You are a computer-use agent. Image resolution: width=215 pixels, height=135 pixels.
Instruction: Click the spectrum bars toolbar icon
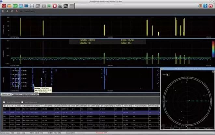pos(60,6)
